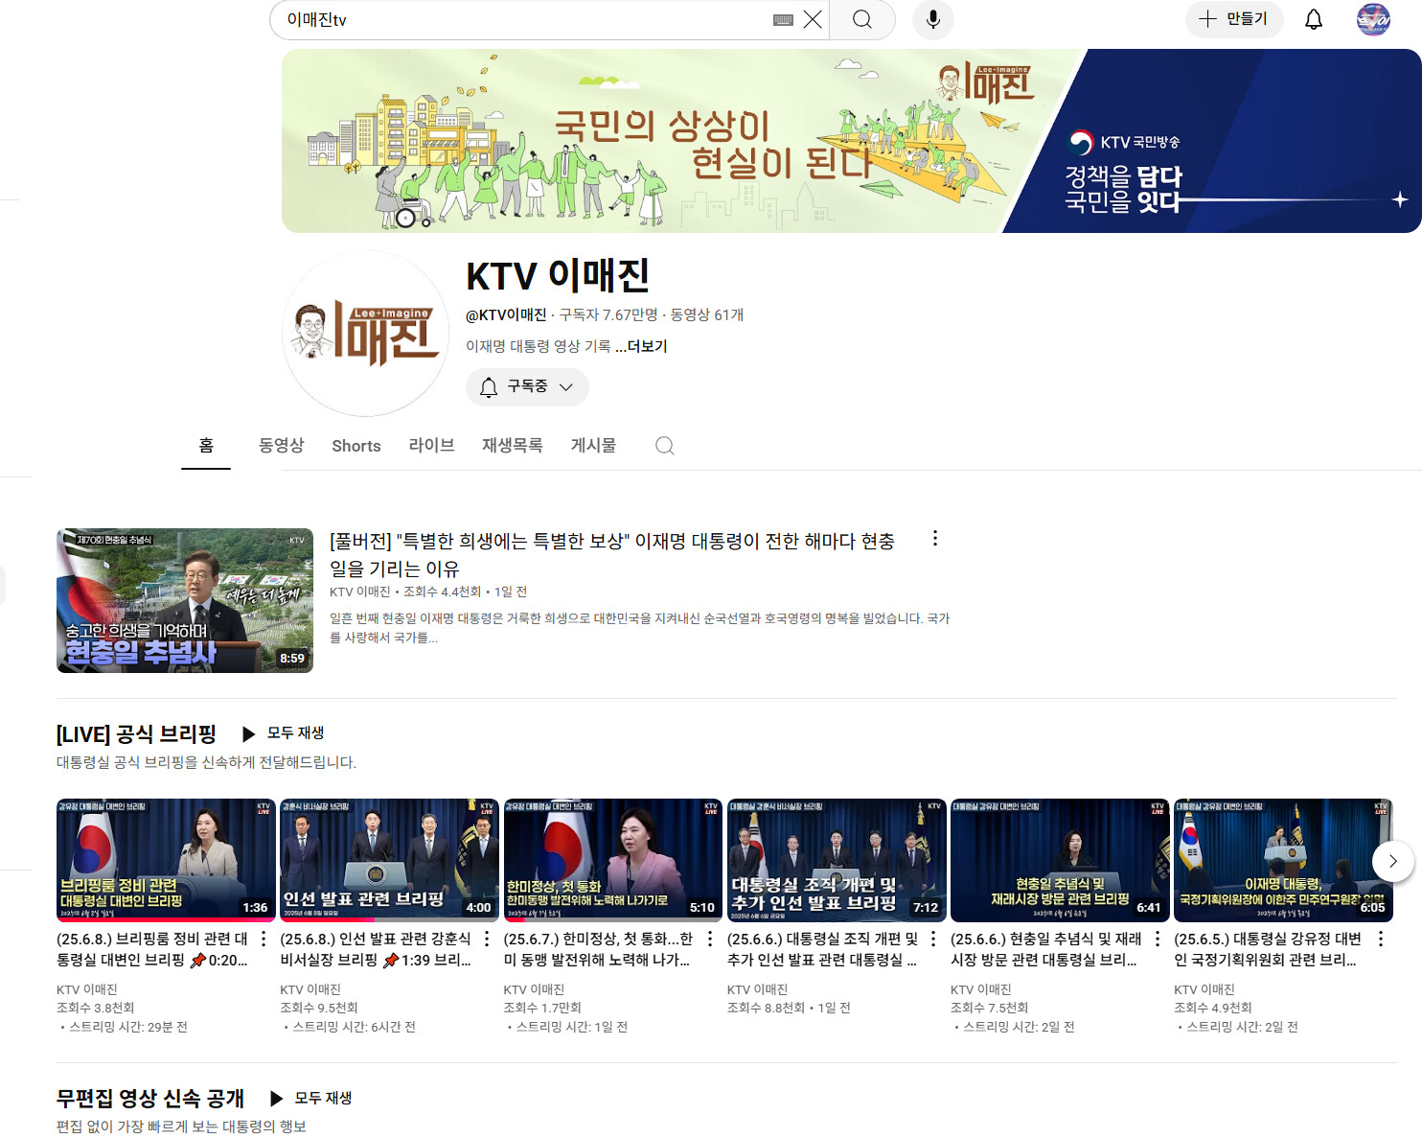The width and height of the screenshot is (1422, 1138).
Task: Open title (25.6.8.) 브리핑룸 정비 관련 대통령실 대변인 브리핑
Action: (x=152, y=949)
